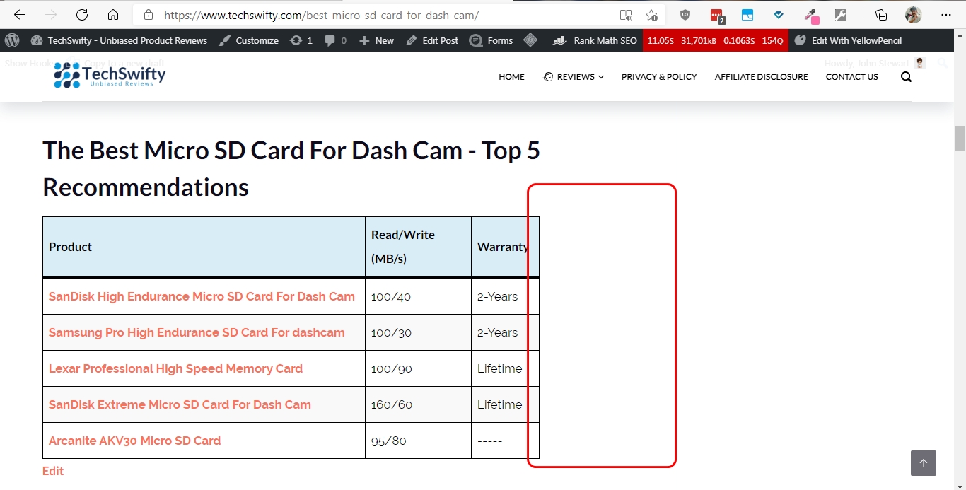This screenshot has width=966, height=490.
Task: Open Rank Math SEO menu
Action: pos(595,40)
